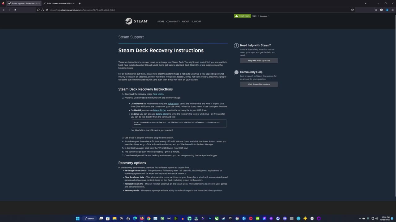Image resolution: width=396 pixels, height=222 pixels.
Task: Open the Firefox hamburger application menu
Action: click(392, 10)
